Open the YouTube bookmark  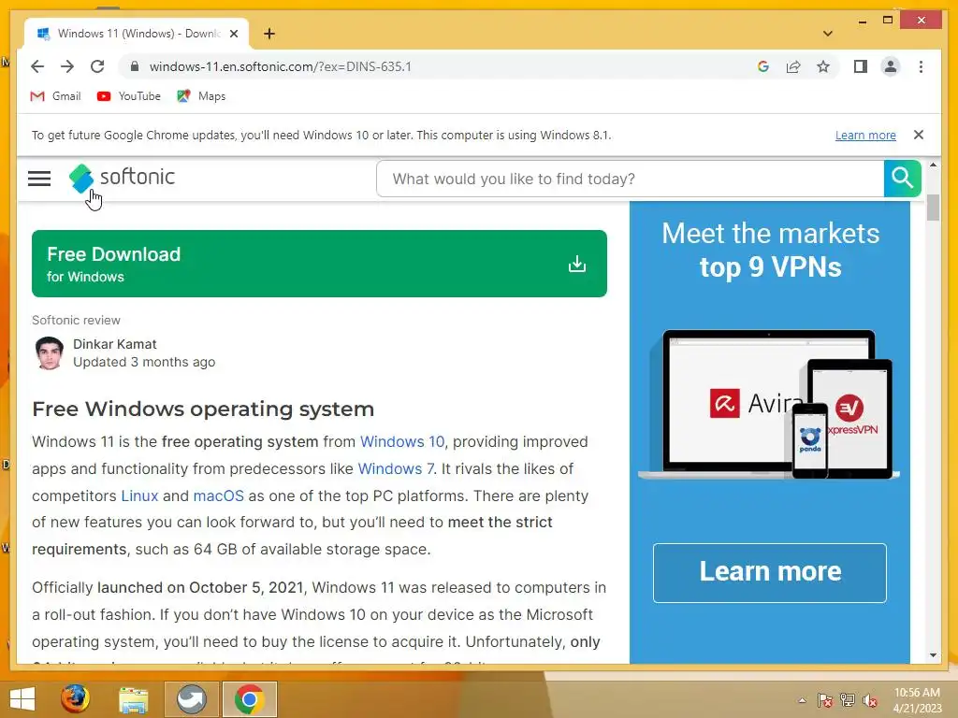[x=129, y=96]
